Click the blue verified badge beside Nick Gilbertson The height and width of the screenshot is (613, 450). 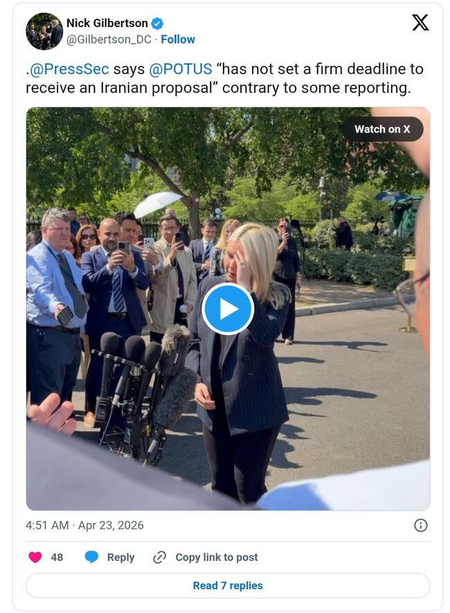(x=157, y=24)
